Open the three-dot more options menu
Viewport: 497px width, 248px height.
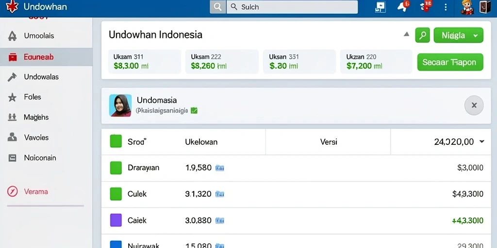click(446, 7)
